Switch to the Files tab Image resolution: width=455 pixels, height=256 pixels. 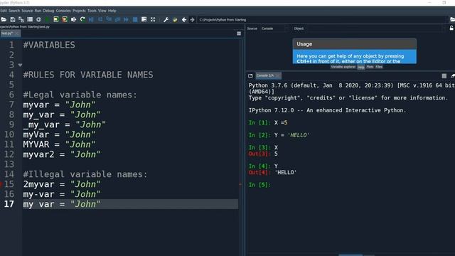379,67
